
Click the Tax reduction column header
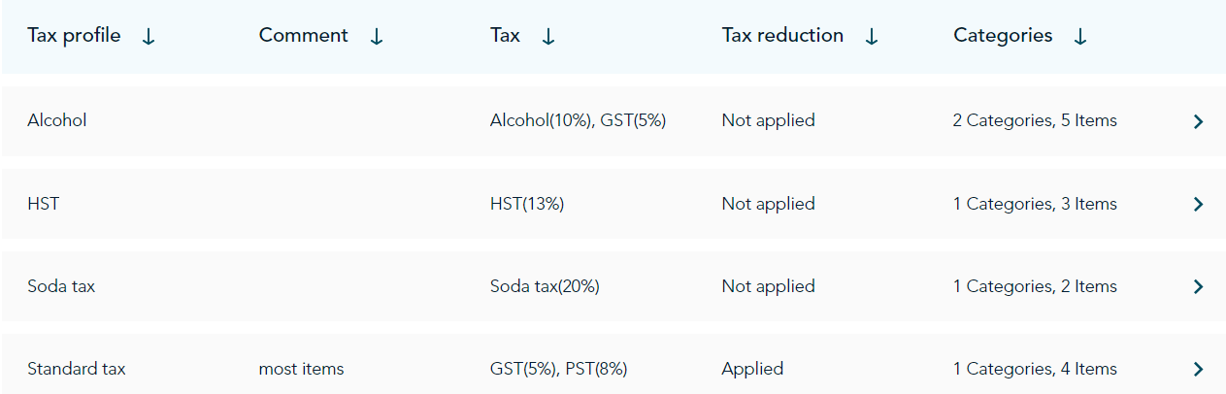tap(782, 36)
